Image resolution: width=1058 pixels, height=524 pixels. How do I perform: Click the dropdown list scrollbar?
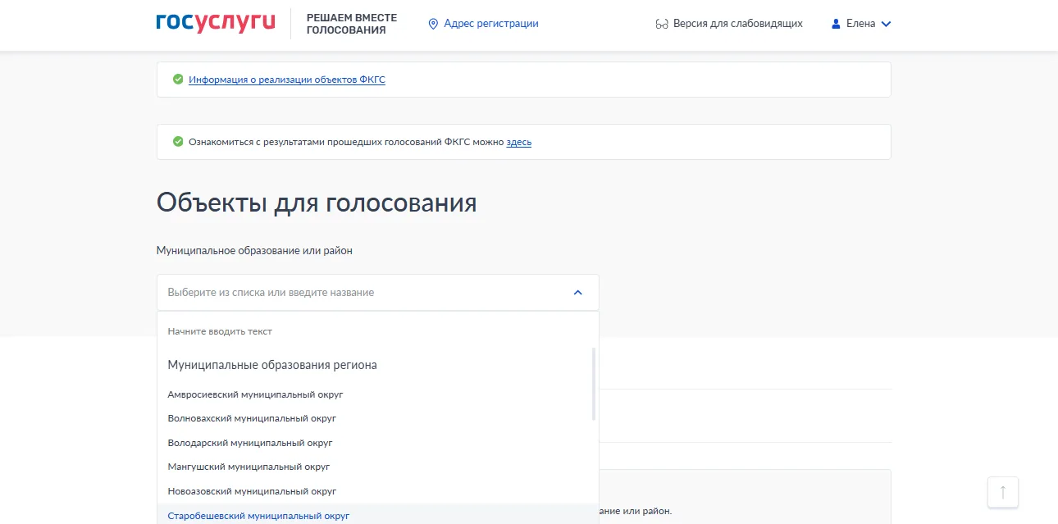(x=593, y=384)
